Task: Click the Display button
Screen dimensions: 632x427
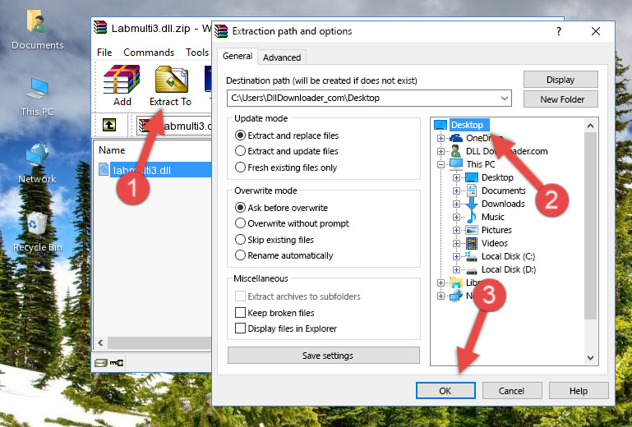Action: pos(560,80)
